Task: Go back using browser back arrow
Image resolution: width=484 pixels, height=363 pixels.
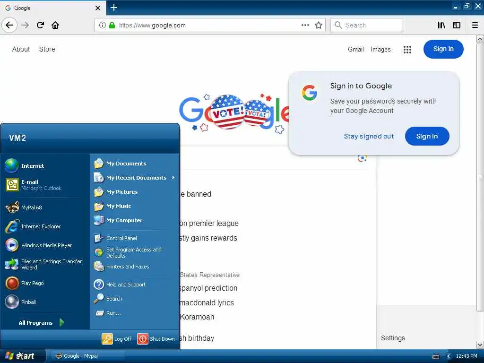Action: (9, 25)
